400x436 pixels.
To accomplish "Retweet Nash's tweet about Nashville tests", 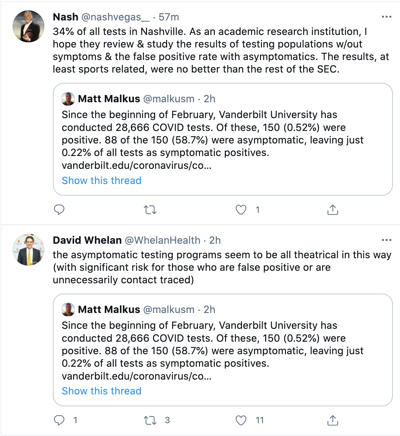I will coord(150,210).
